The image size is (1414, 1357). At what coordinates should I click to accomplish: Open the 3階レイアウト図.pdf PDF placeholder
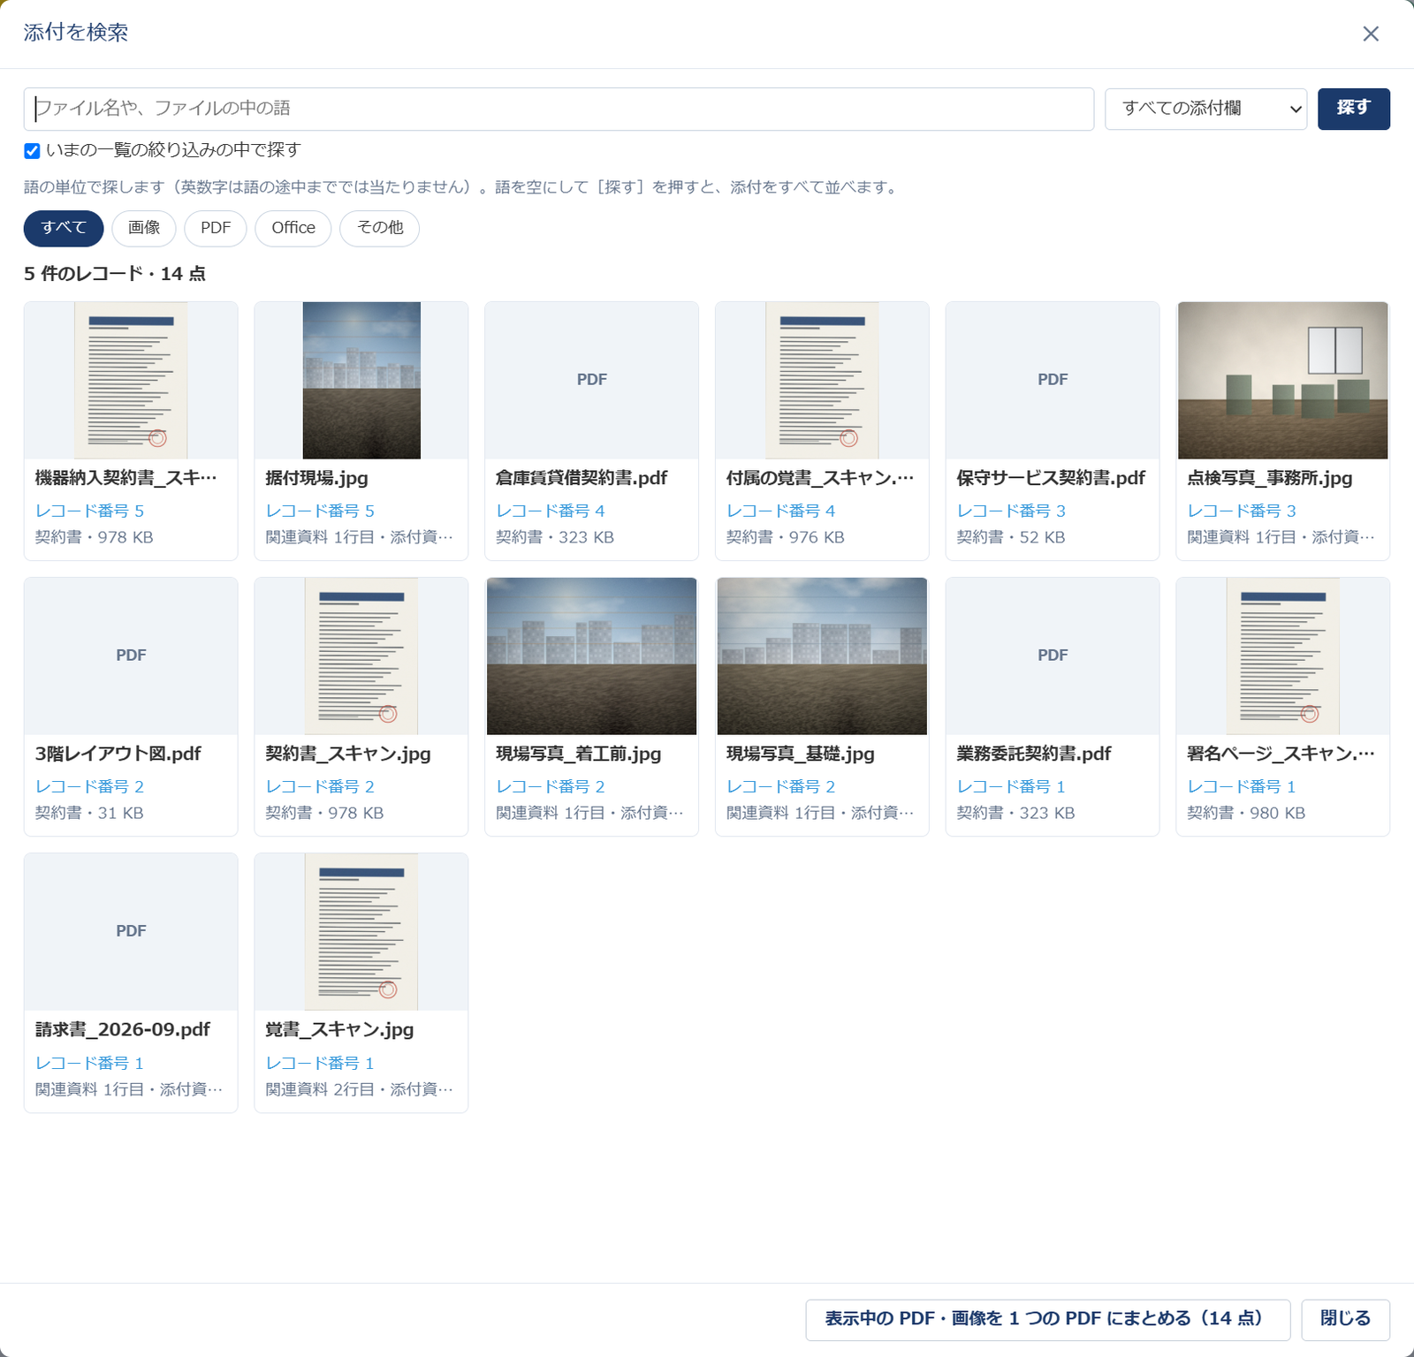coord(131,656)
